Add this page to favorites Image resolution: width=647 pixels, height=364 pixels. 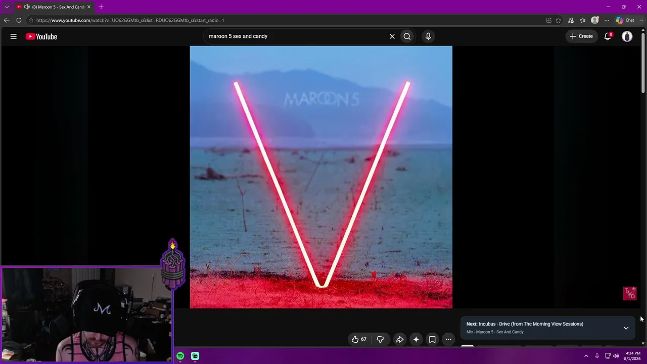click(559, 20)
